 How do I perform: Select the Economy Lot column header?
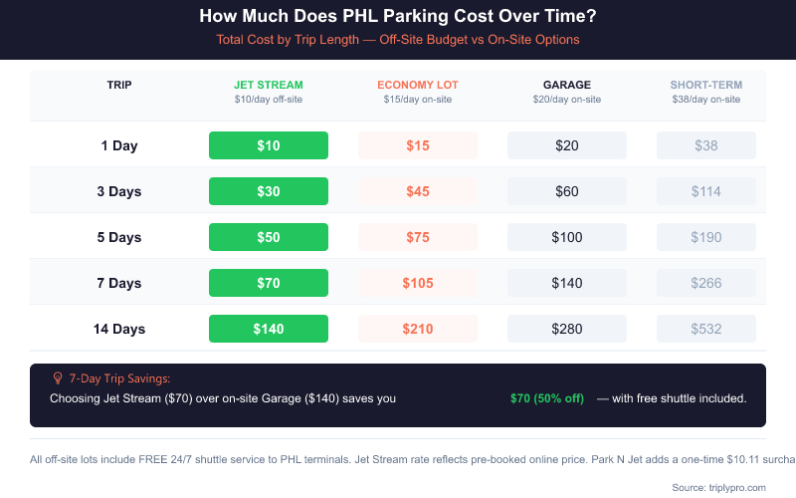click(x=418, y=86)
